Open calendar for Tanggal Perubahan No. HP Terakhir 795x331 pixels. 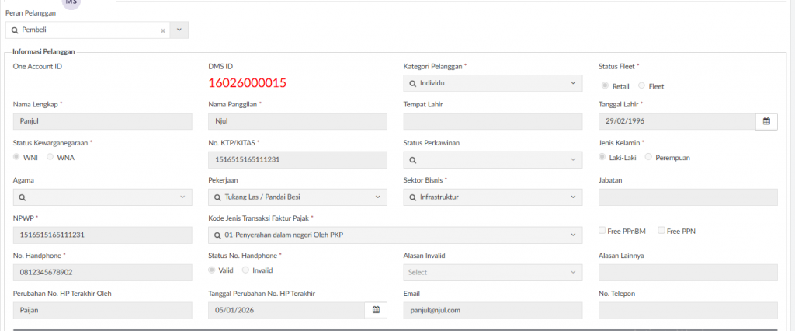[x=376, y=310]
